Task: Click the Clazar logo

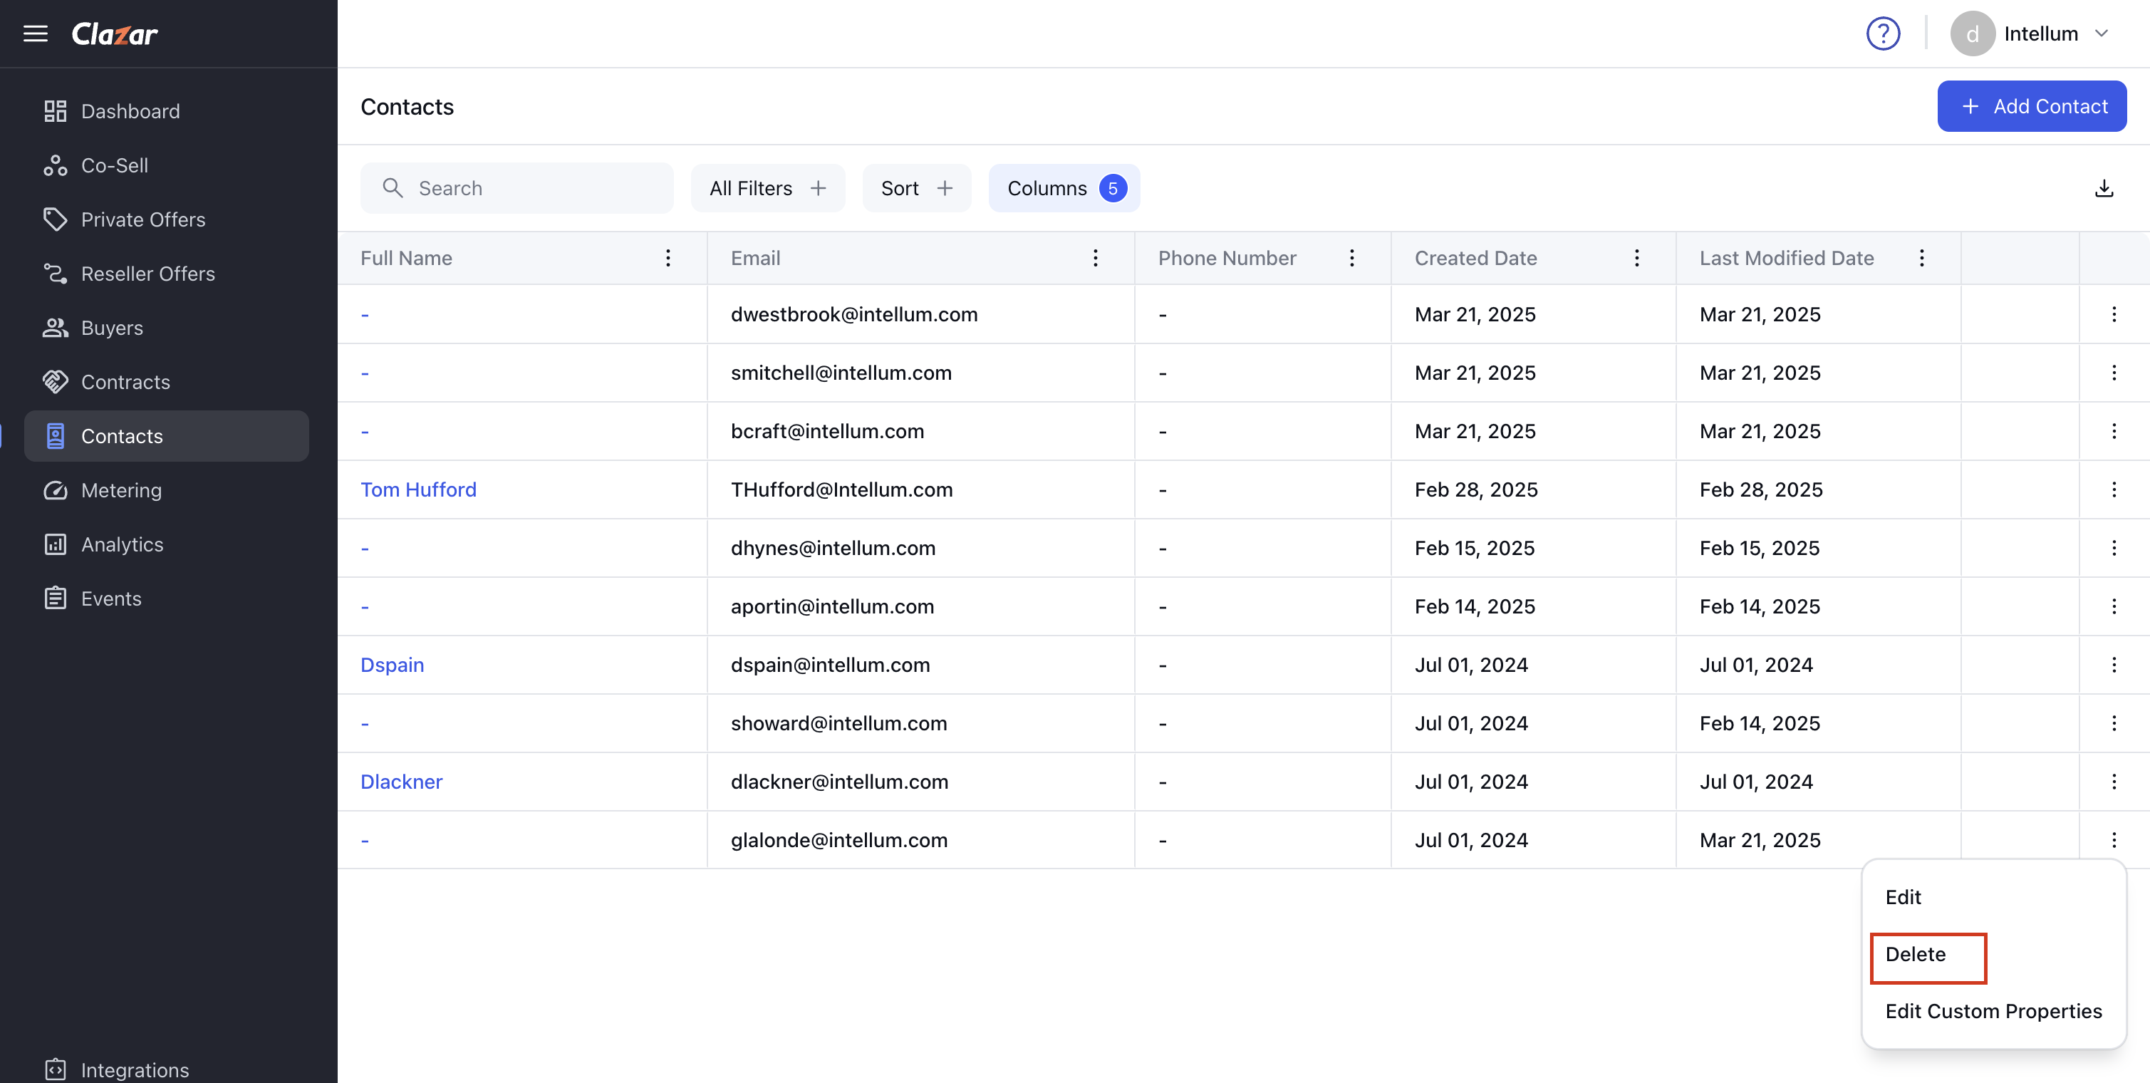Action: [x=115, y=33]
